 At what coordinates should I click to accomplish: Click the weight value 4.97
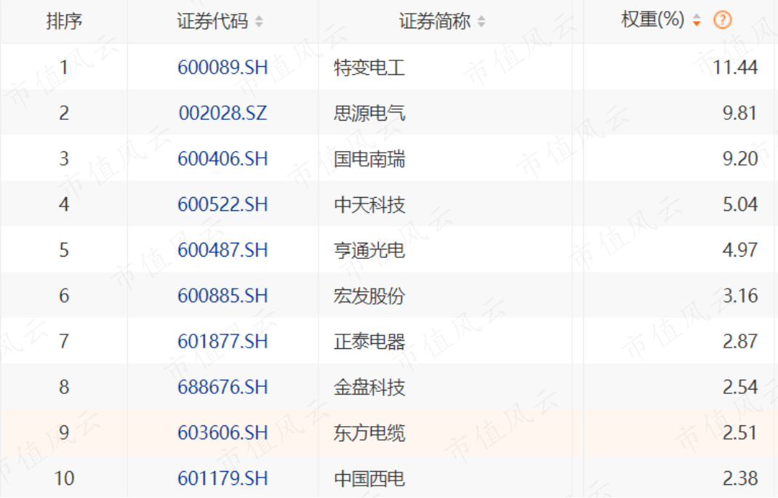[x=739, y=250]
